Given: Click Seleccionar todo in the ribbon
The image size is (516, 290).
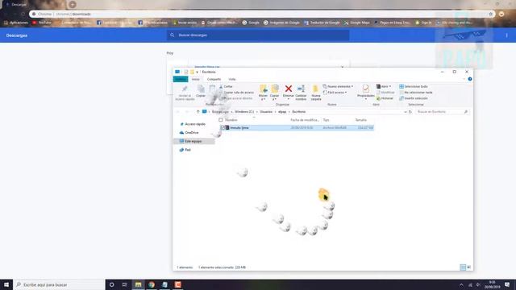Looking at the screenshot, I should pos(414,86).
